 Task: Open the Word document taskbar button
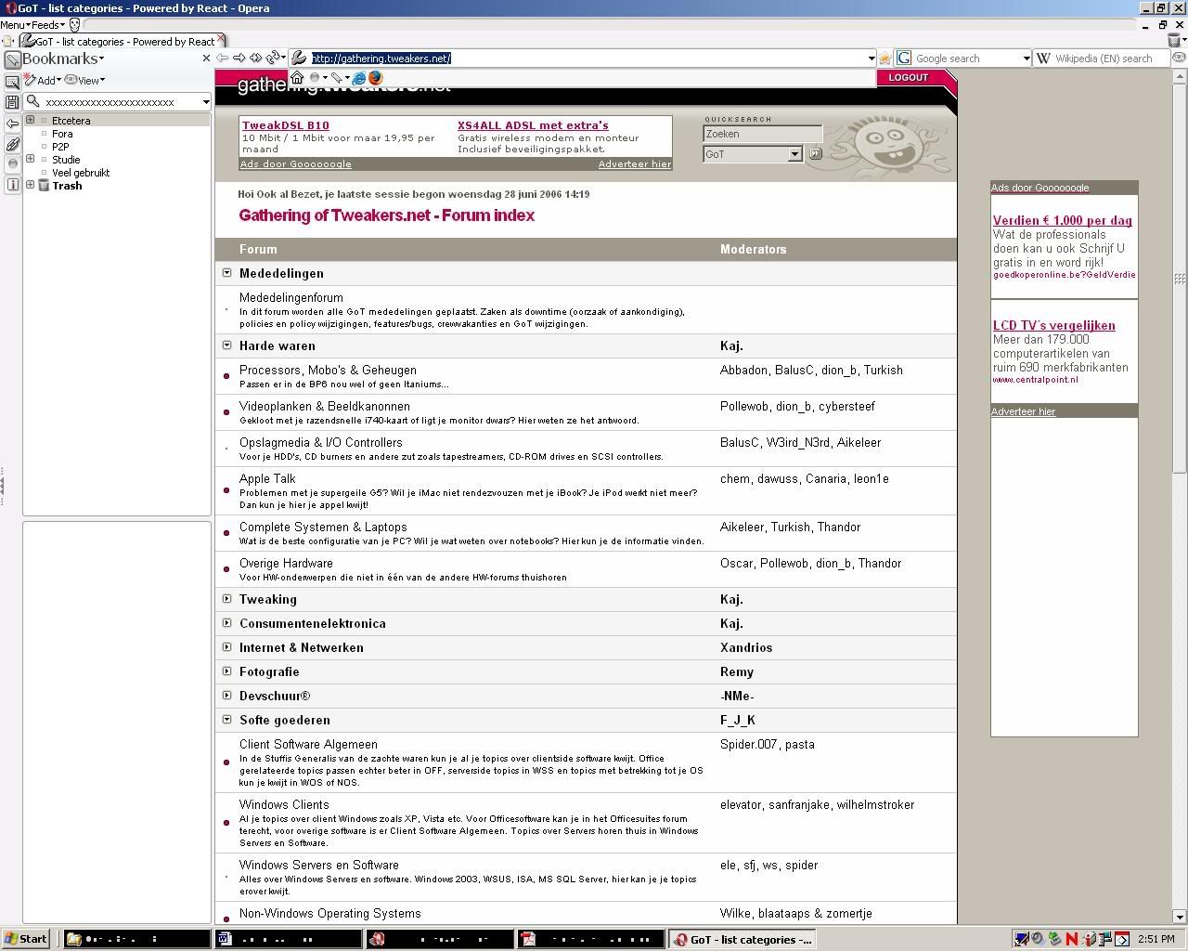[289, 939]
